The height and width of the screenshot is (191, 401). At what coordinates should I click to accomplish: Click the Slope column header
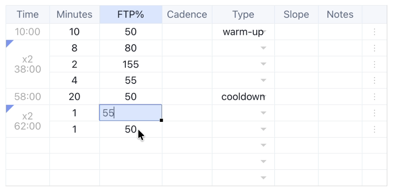click(x=296, y=15)
